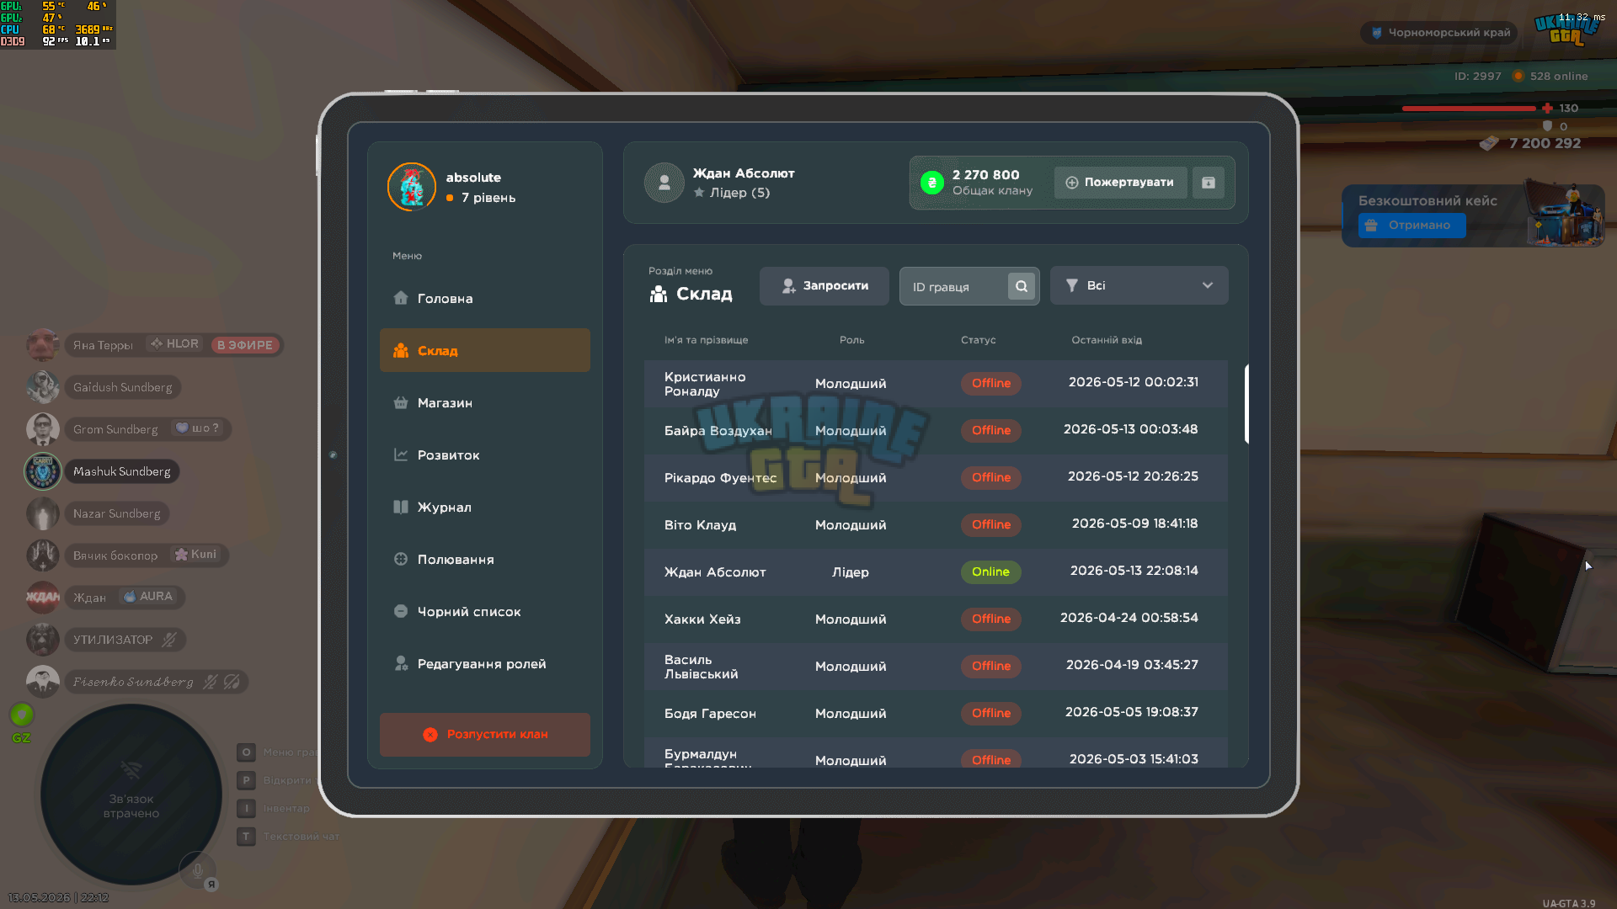Click the minus-circle icon beside Чорний список

(401, 611)
